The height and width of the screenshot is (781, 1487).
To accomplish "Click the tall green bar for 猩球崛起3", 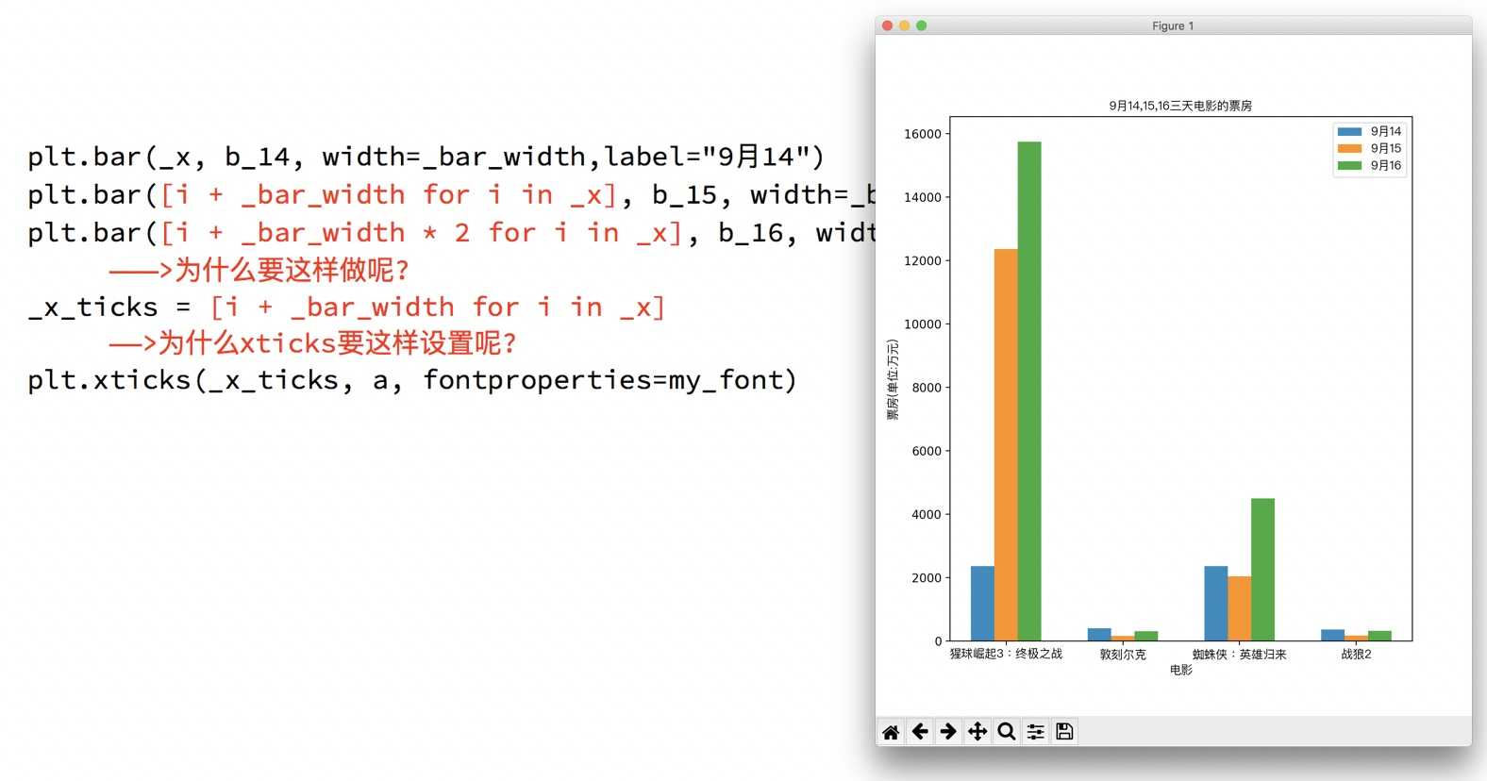I will pos(1029,391).
